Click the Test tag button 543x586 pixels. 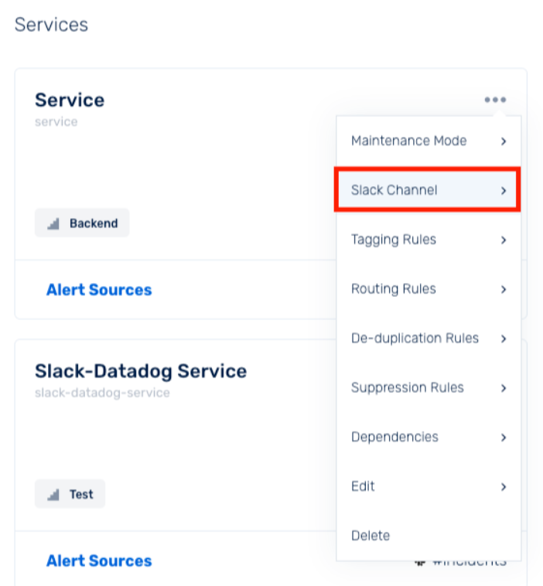[70, 494]
